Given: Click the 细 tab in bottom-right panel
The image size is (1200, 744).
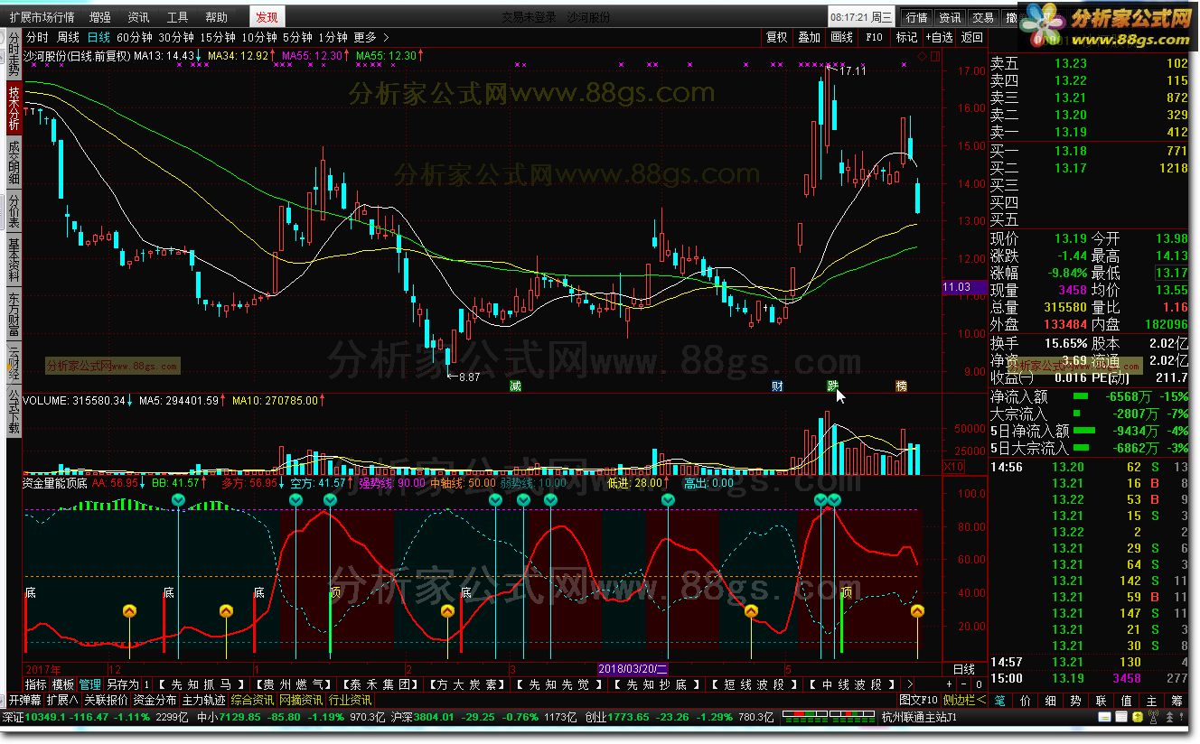Looking at the screenshot, I should (x=1050, y=700).
